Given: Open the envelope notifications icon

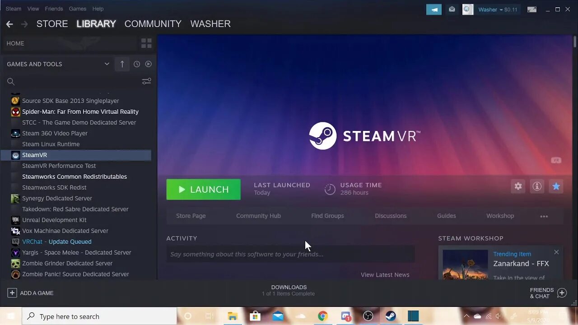Looking at the screenshot, I should tap(452, 9).
